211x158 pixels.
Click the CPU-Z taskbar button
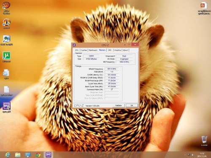49,155
